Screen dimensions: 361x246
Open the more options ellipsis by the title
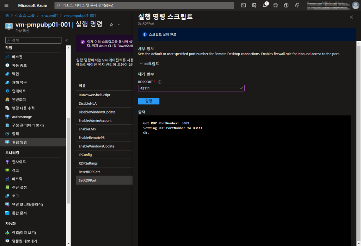click(x=120, y=25)
